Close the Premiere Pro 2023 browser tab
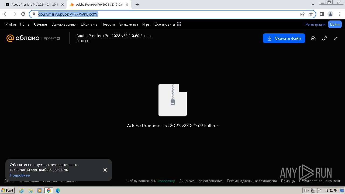345x194 pixels. click(127, 5)
